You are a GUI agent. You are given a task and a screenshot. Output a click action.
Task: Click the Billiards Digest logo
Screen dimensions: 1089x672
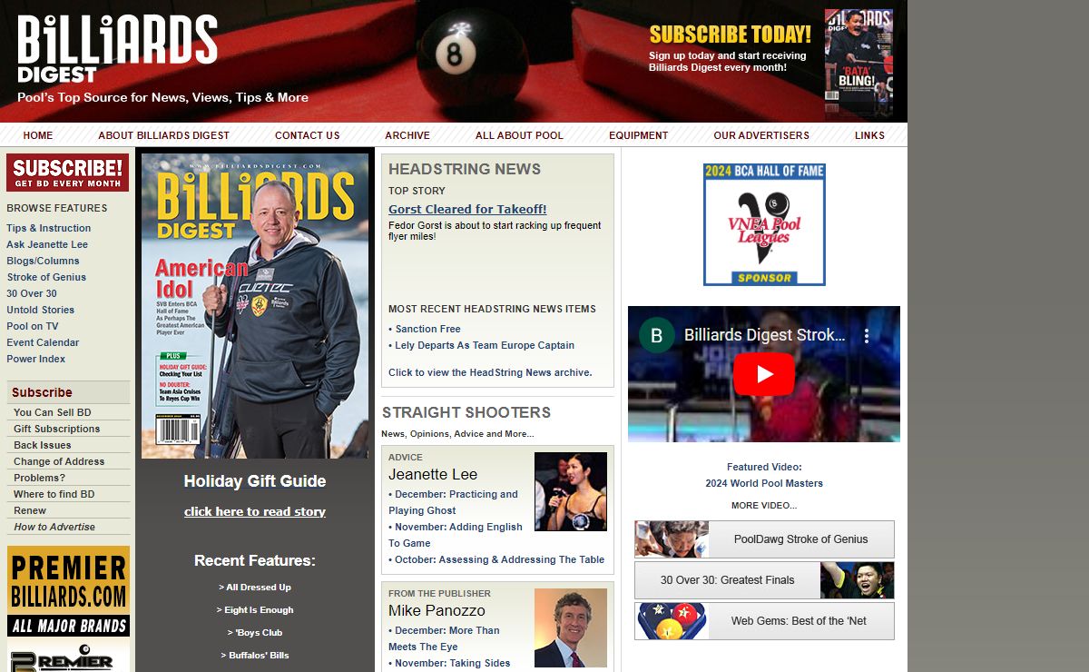pos(117,49)
